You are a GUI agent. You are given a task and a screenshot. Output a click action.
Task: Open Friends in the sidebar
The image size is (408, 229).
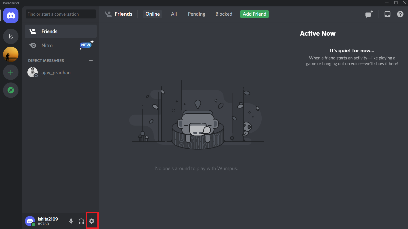(61, 31)
